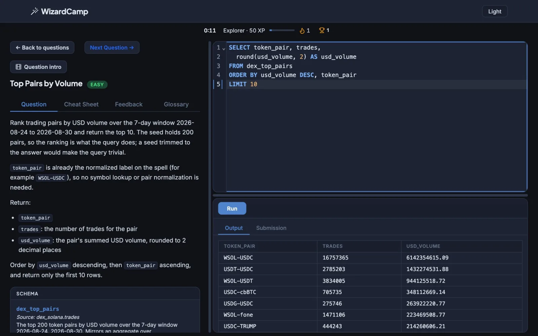
Task: Click the EASY difficulty badge
Action: (97, 85)
